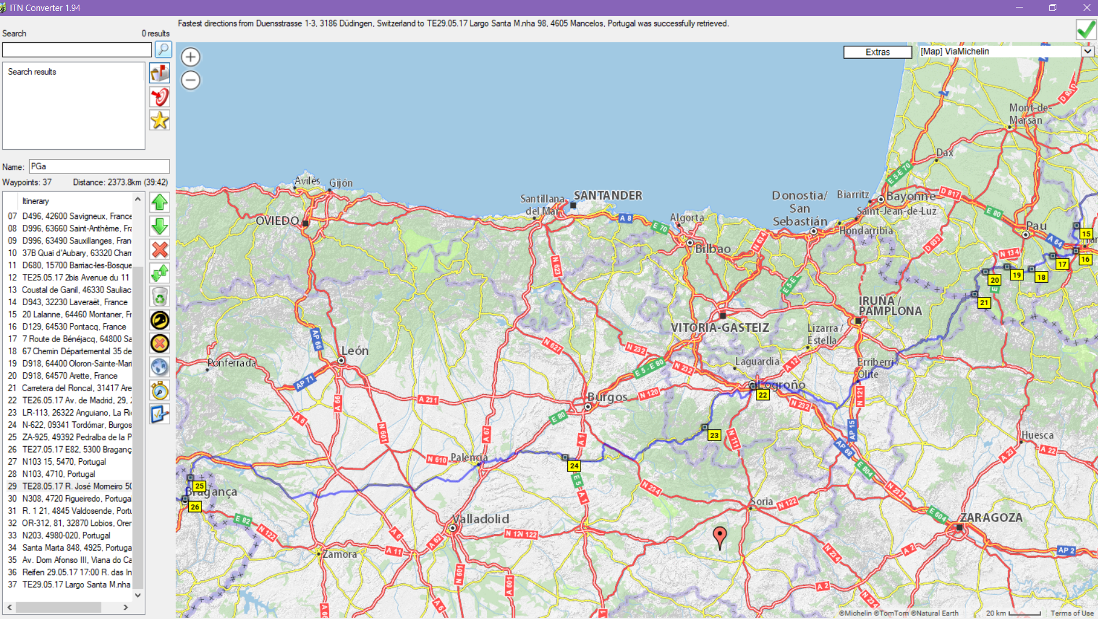
Task: Click the black-yellow route calculation icon
Action: point(160,320)
